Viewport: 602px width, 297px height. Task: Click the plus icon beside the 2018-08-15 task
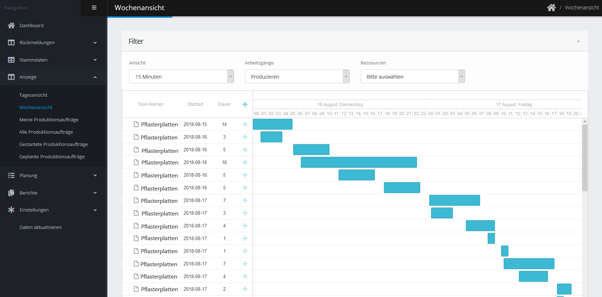click(245, 124)
